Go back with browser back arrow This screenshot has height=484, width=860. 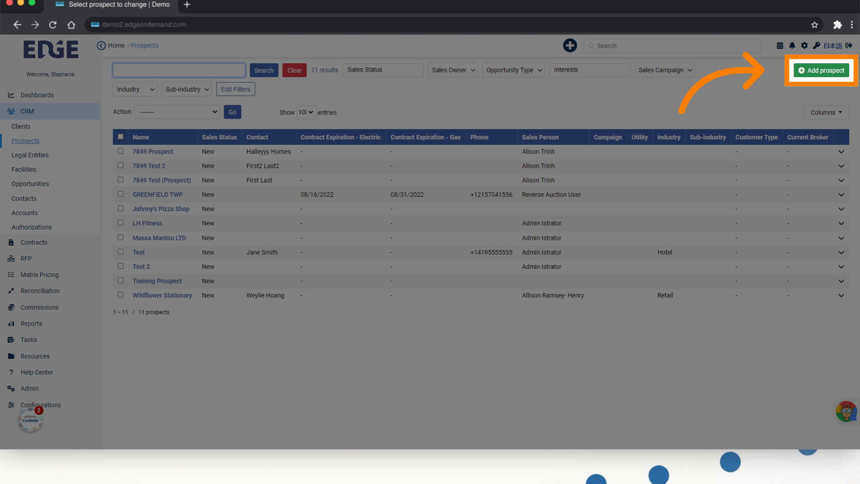coord(17,25)
